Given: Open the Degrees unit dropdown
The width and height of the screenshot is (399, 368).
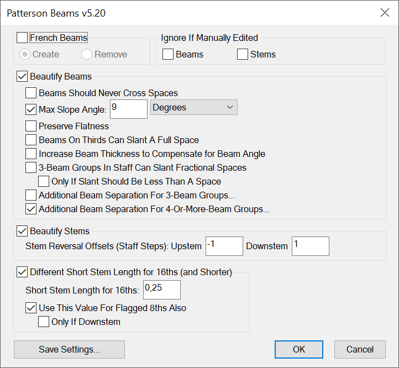Looking at the screenshot, I should pos(193,108).
